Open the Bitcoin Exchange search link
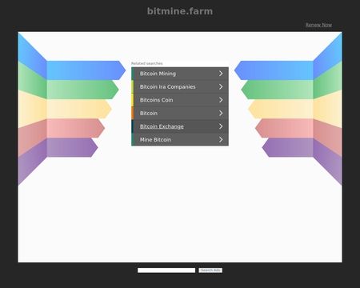The image size is (360, 288). click(x=180, y=126)
